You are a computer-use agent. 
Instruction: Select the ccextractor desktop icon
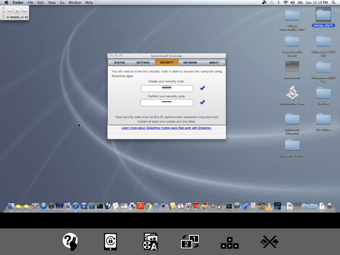point(292,70)
